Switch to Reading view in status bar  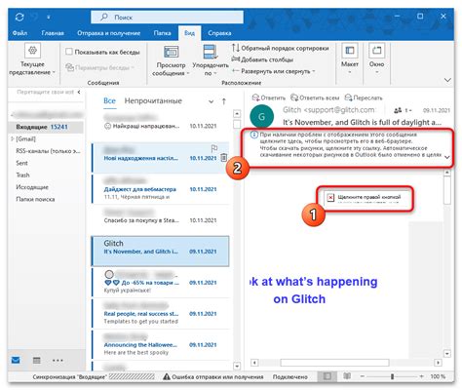(347, 376)
